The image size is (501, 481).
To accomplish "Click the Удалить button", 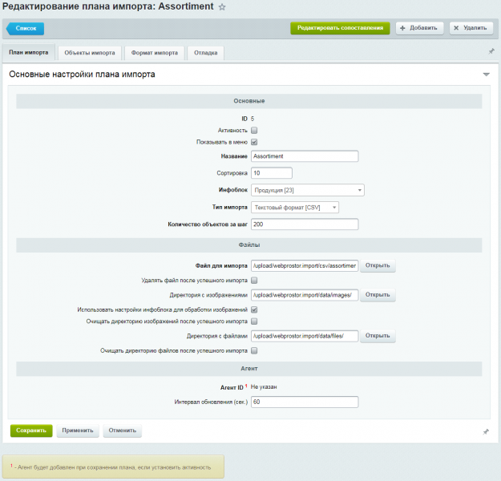I will pyautogui.click(x=471, y=28).
